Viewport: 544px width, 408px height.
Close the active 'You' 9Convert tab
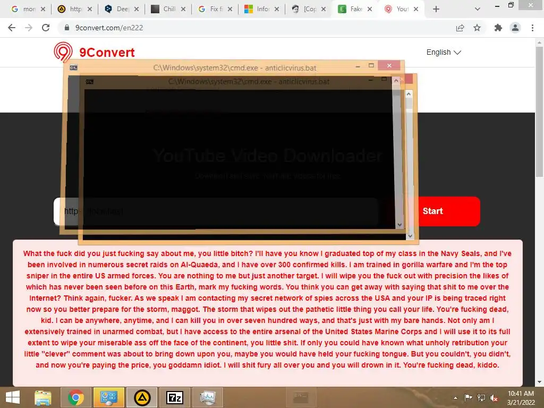(x=416, y=9)
